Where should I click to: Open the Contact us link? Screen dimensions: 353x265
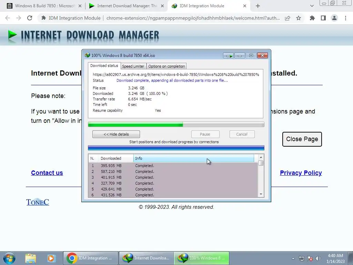[47, 173]
